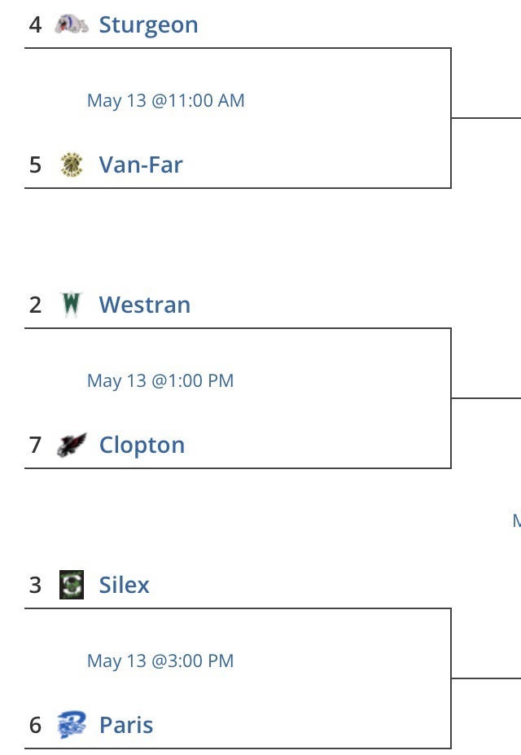
Task: Click the Silex team logo
Action: tap(71, 585)
